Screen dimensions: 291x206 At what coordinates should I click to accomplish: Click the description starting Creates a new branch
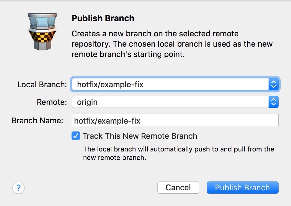point(172,44)
